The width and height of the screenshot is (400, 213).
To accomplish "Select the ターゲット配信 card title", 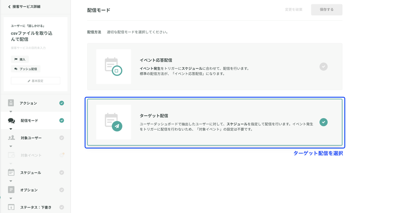I will [154, 116].
